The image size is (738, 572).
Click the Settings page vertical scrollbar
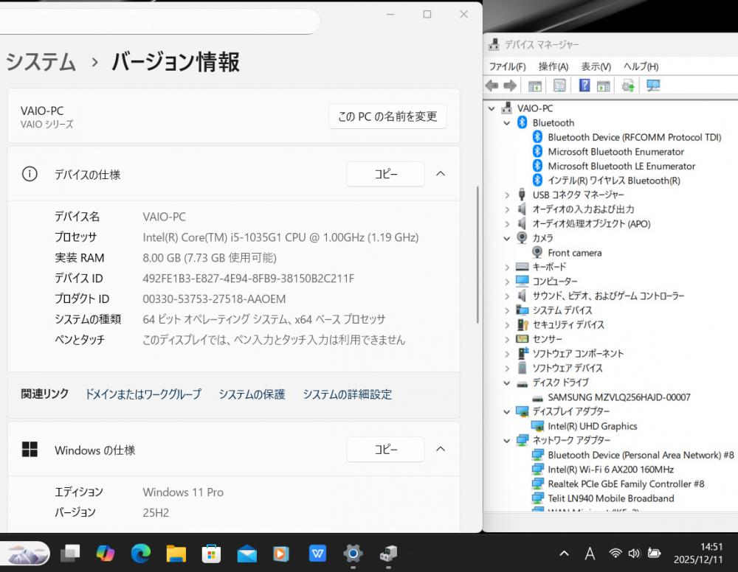click(x=478, y=254)
